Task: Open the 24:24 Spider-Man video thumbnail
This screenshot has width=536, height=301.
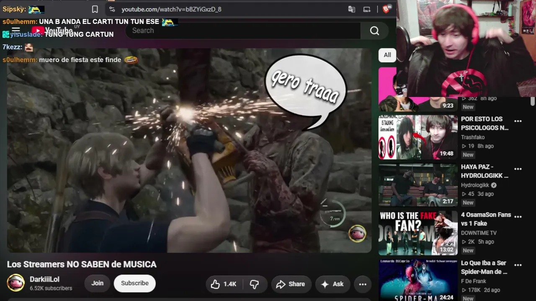Action: 418,280
